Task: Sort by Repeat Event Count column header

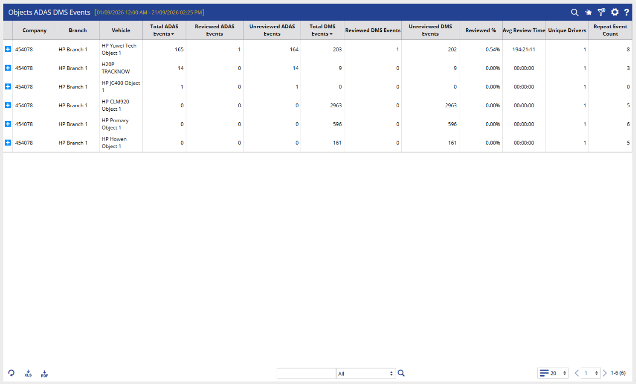Action: coord(610,30)
